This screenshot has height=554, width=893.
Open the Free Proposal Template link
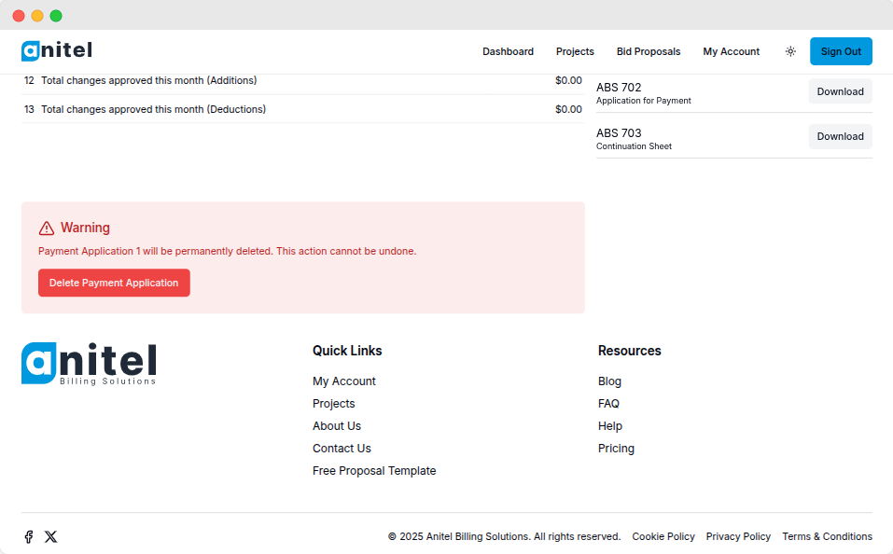[374, 470]
